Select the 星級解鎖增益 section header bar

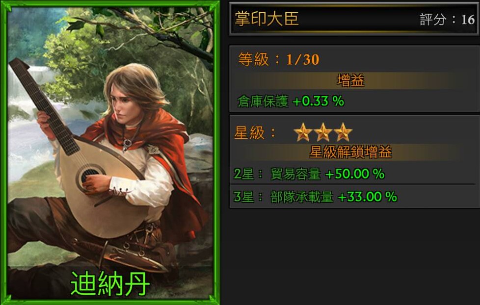pos(350,152)
